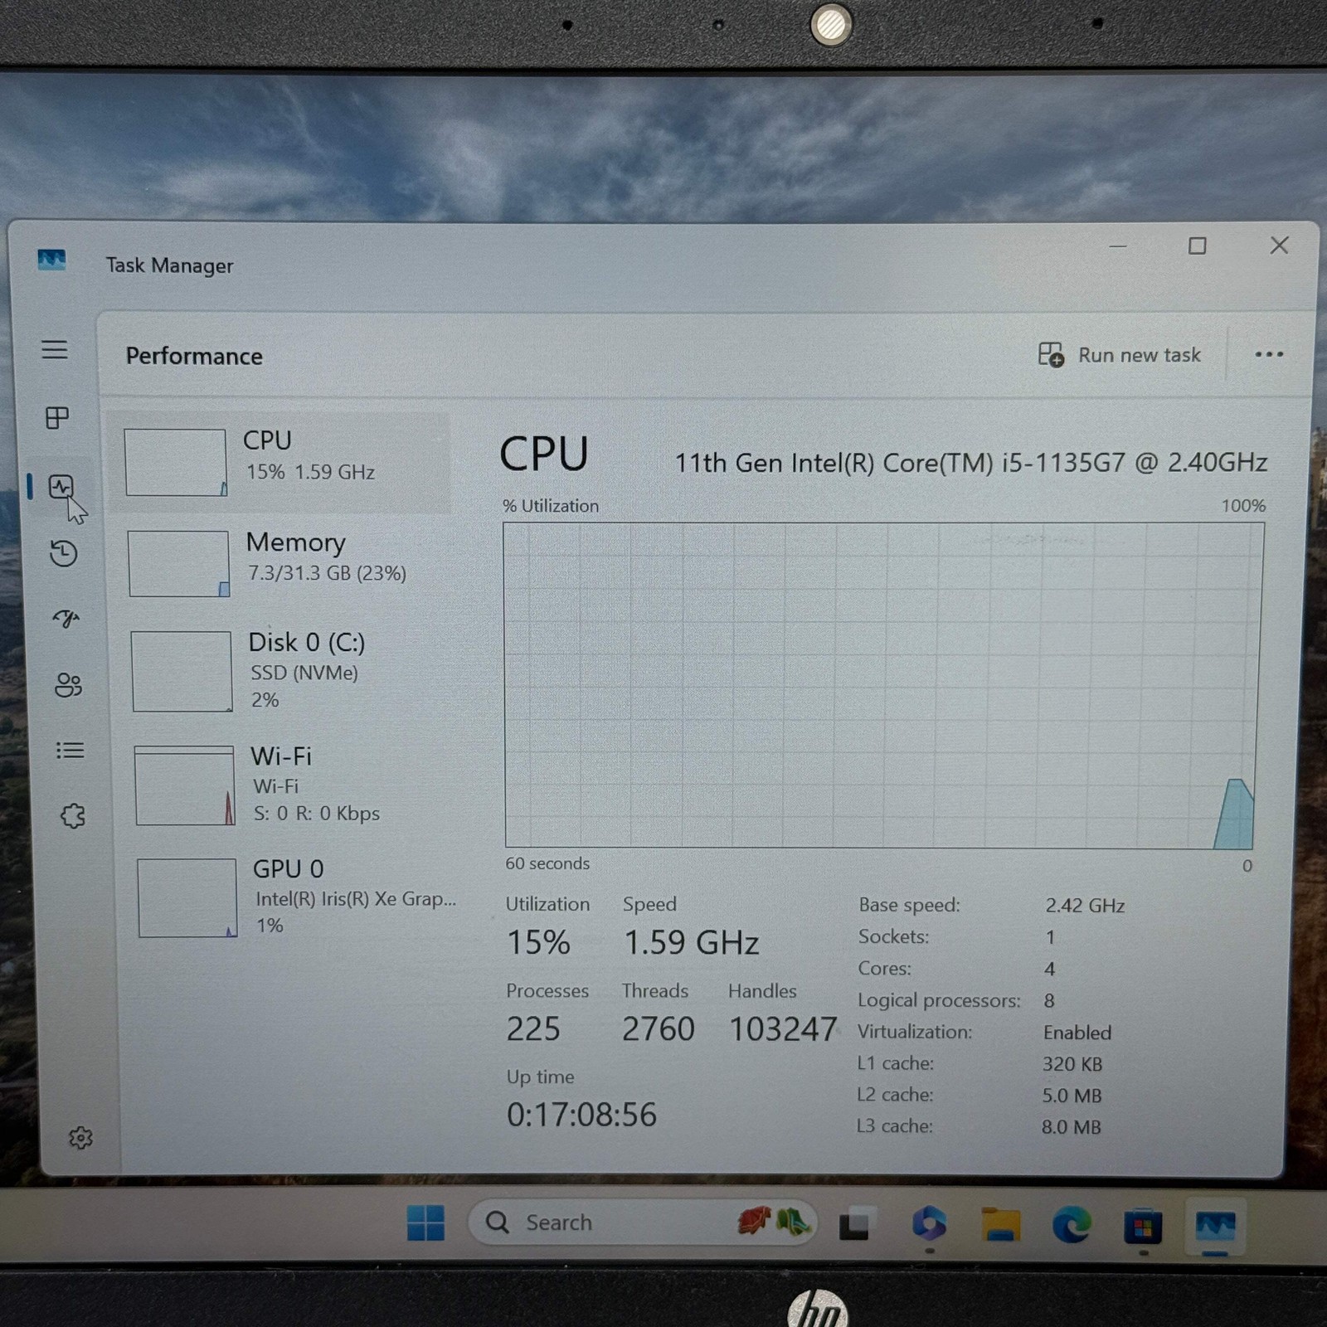Click the 15% utilization value
Image resolution: width=1327 pixels, height=1327 pixels.
tap(538, 942)
